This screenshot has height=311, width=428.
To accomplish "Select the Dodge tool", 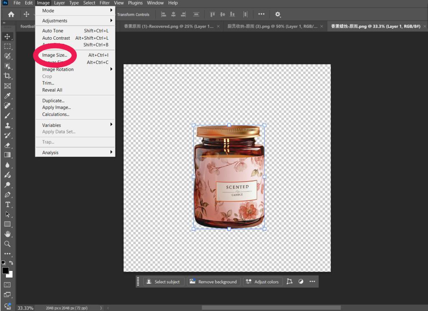I will (8, 185).
